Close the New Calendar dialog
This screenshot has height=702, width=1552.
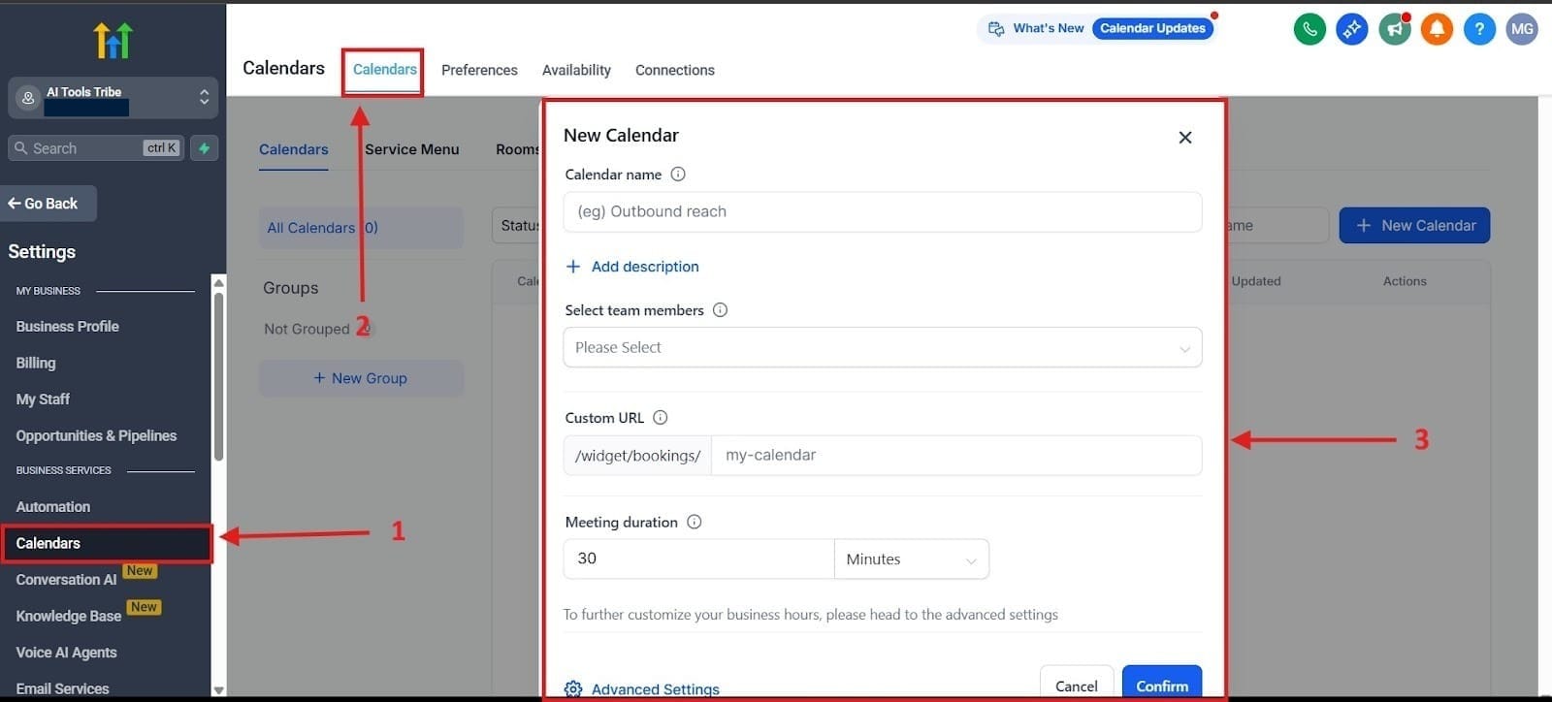click(x=1184, y=138)
